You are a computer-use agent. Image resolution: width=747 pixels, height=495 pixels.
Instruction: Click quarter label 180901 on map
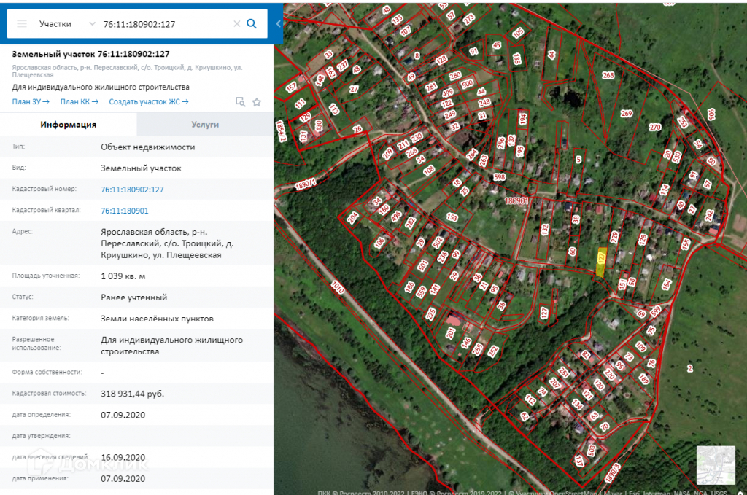516,201
